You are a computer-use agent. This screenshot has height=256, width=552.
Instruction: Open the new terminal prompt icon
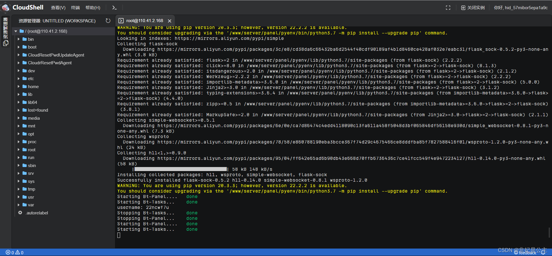(x=114, y=8)
